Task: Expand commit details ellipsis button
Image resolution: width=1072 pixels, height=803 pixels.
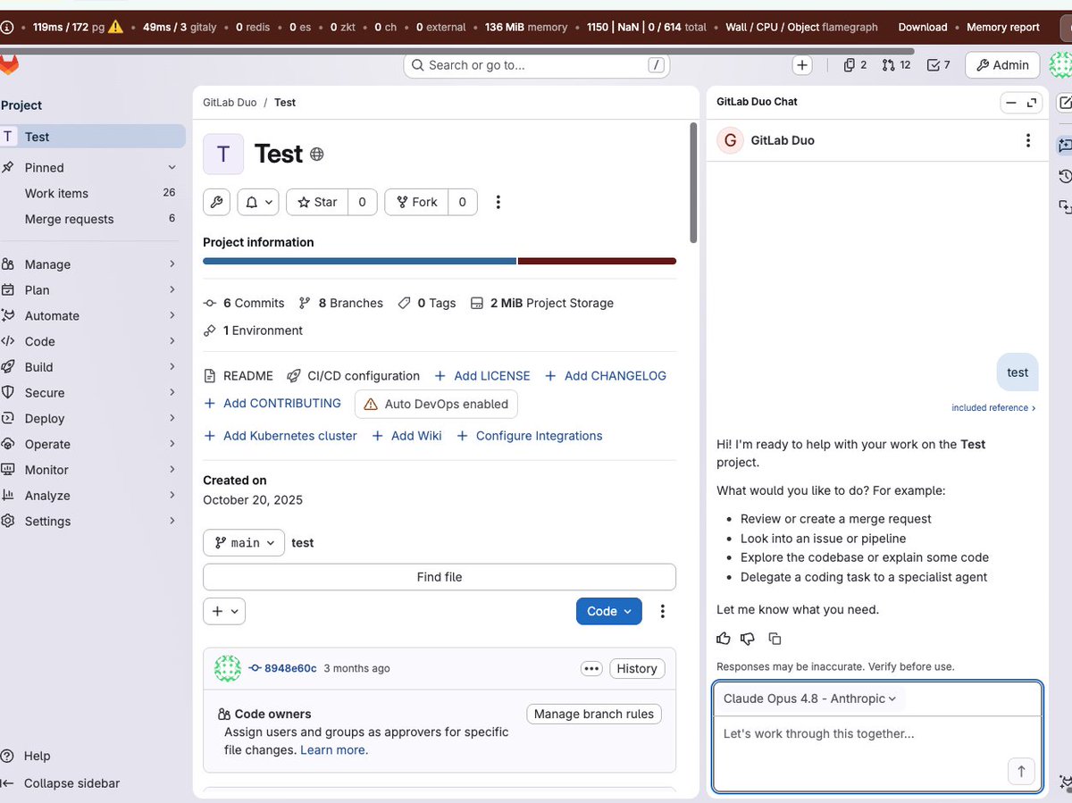Action: pyautogui.click(x=591, y=668)
